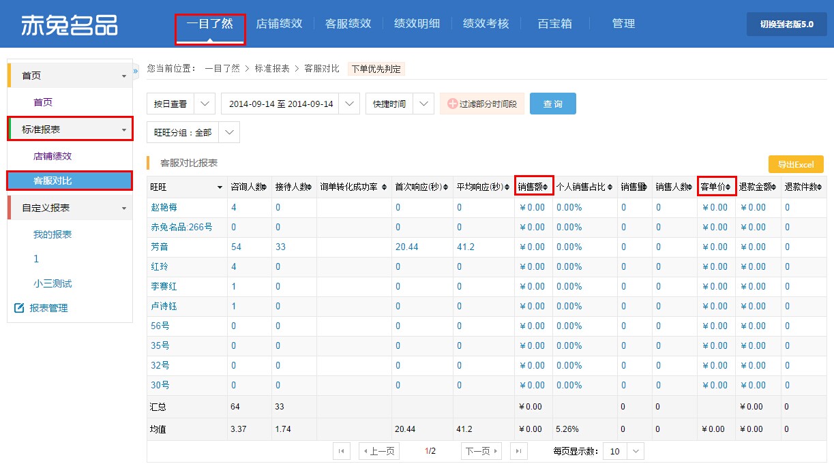Click 过滤部分时间段 plus button
Screen dimensions: 834x464
pyautogui.click(x=482, y=104)
